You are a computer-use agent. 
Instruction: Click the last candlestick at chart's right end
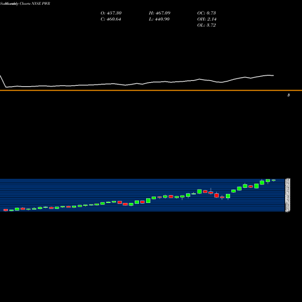coord(274,181)
